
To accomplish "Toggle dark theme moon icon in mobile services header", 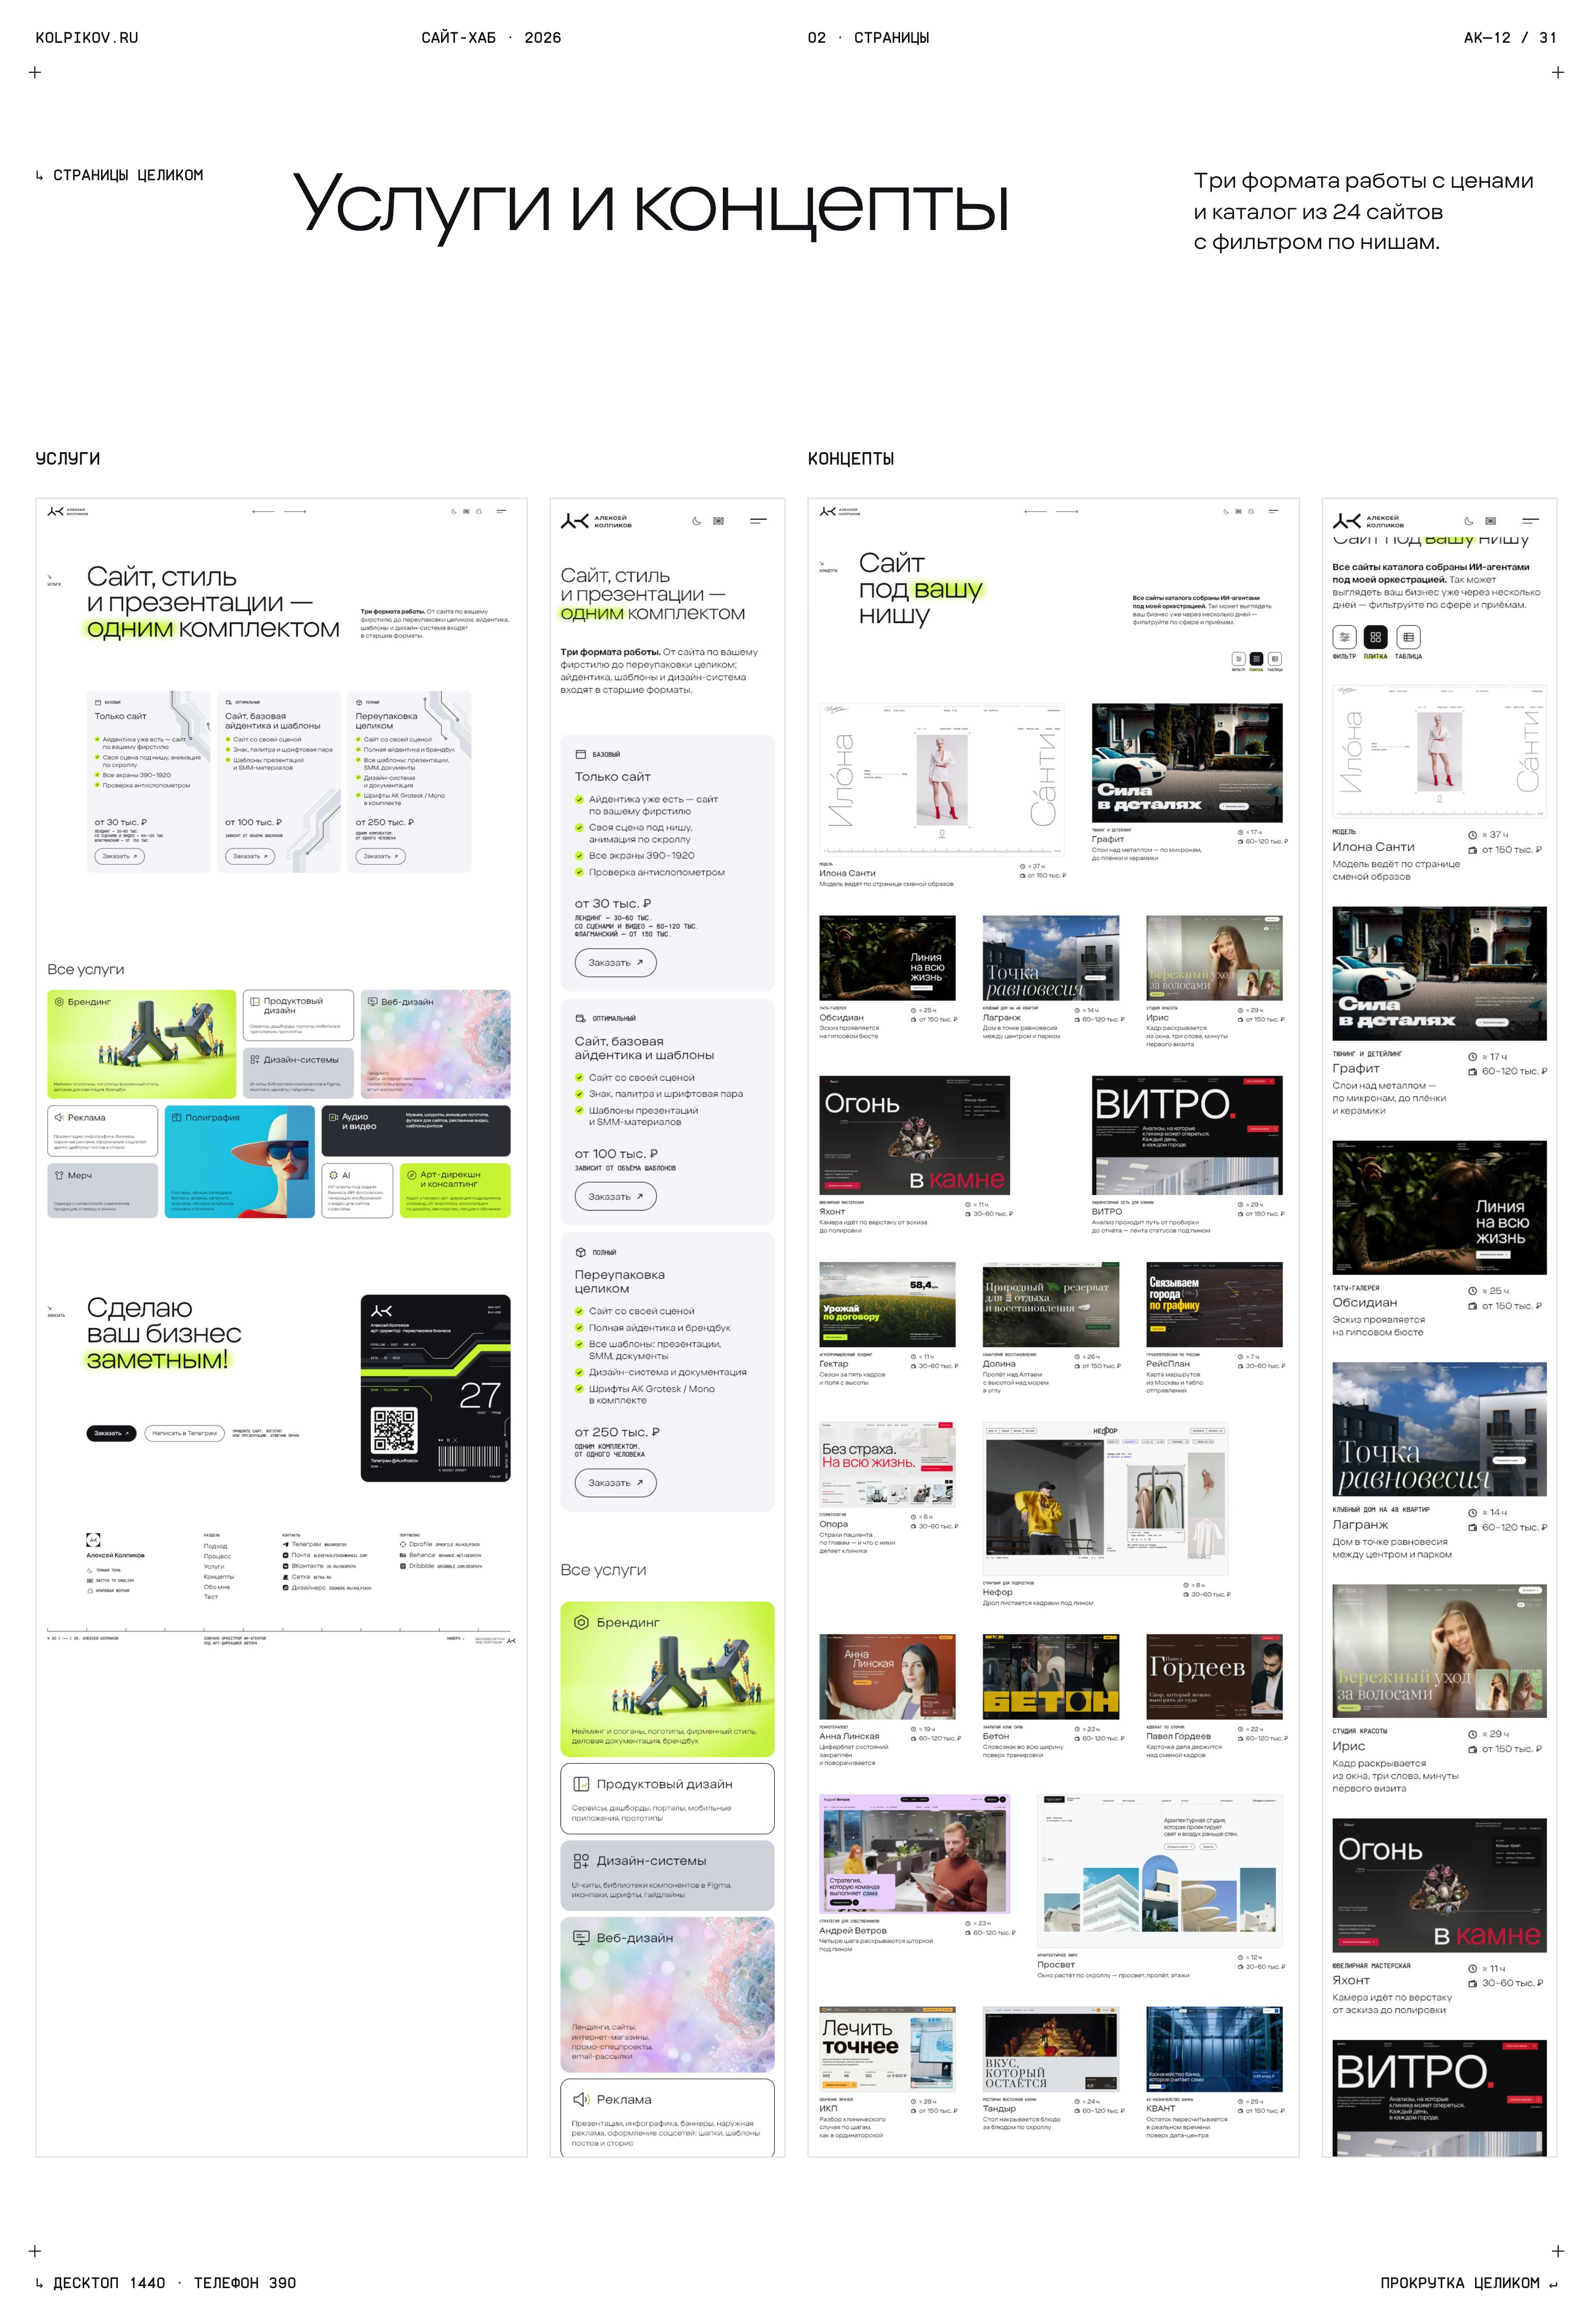I will click(696, 521).
